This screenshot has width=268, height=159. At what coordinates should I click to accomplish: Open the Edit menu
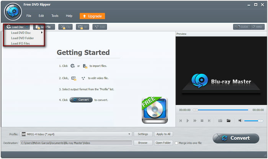coord(41,16)
